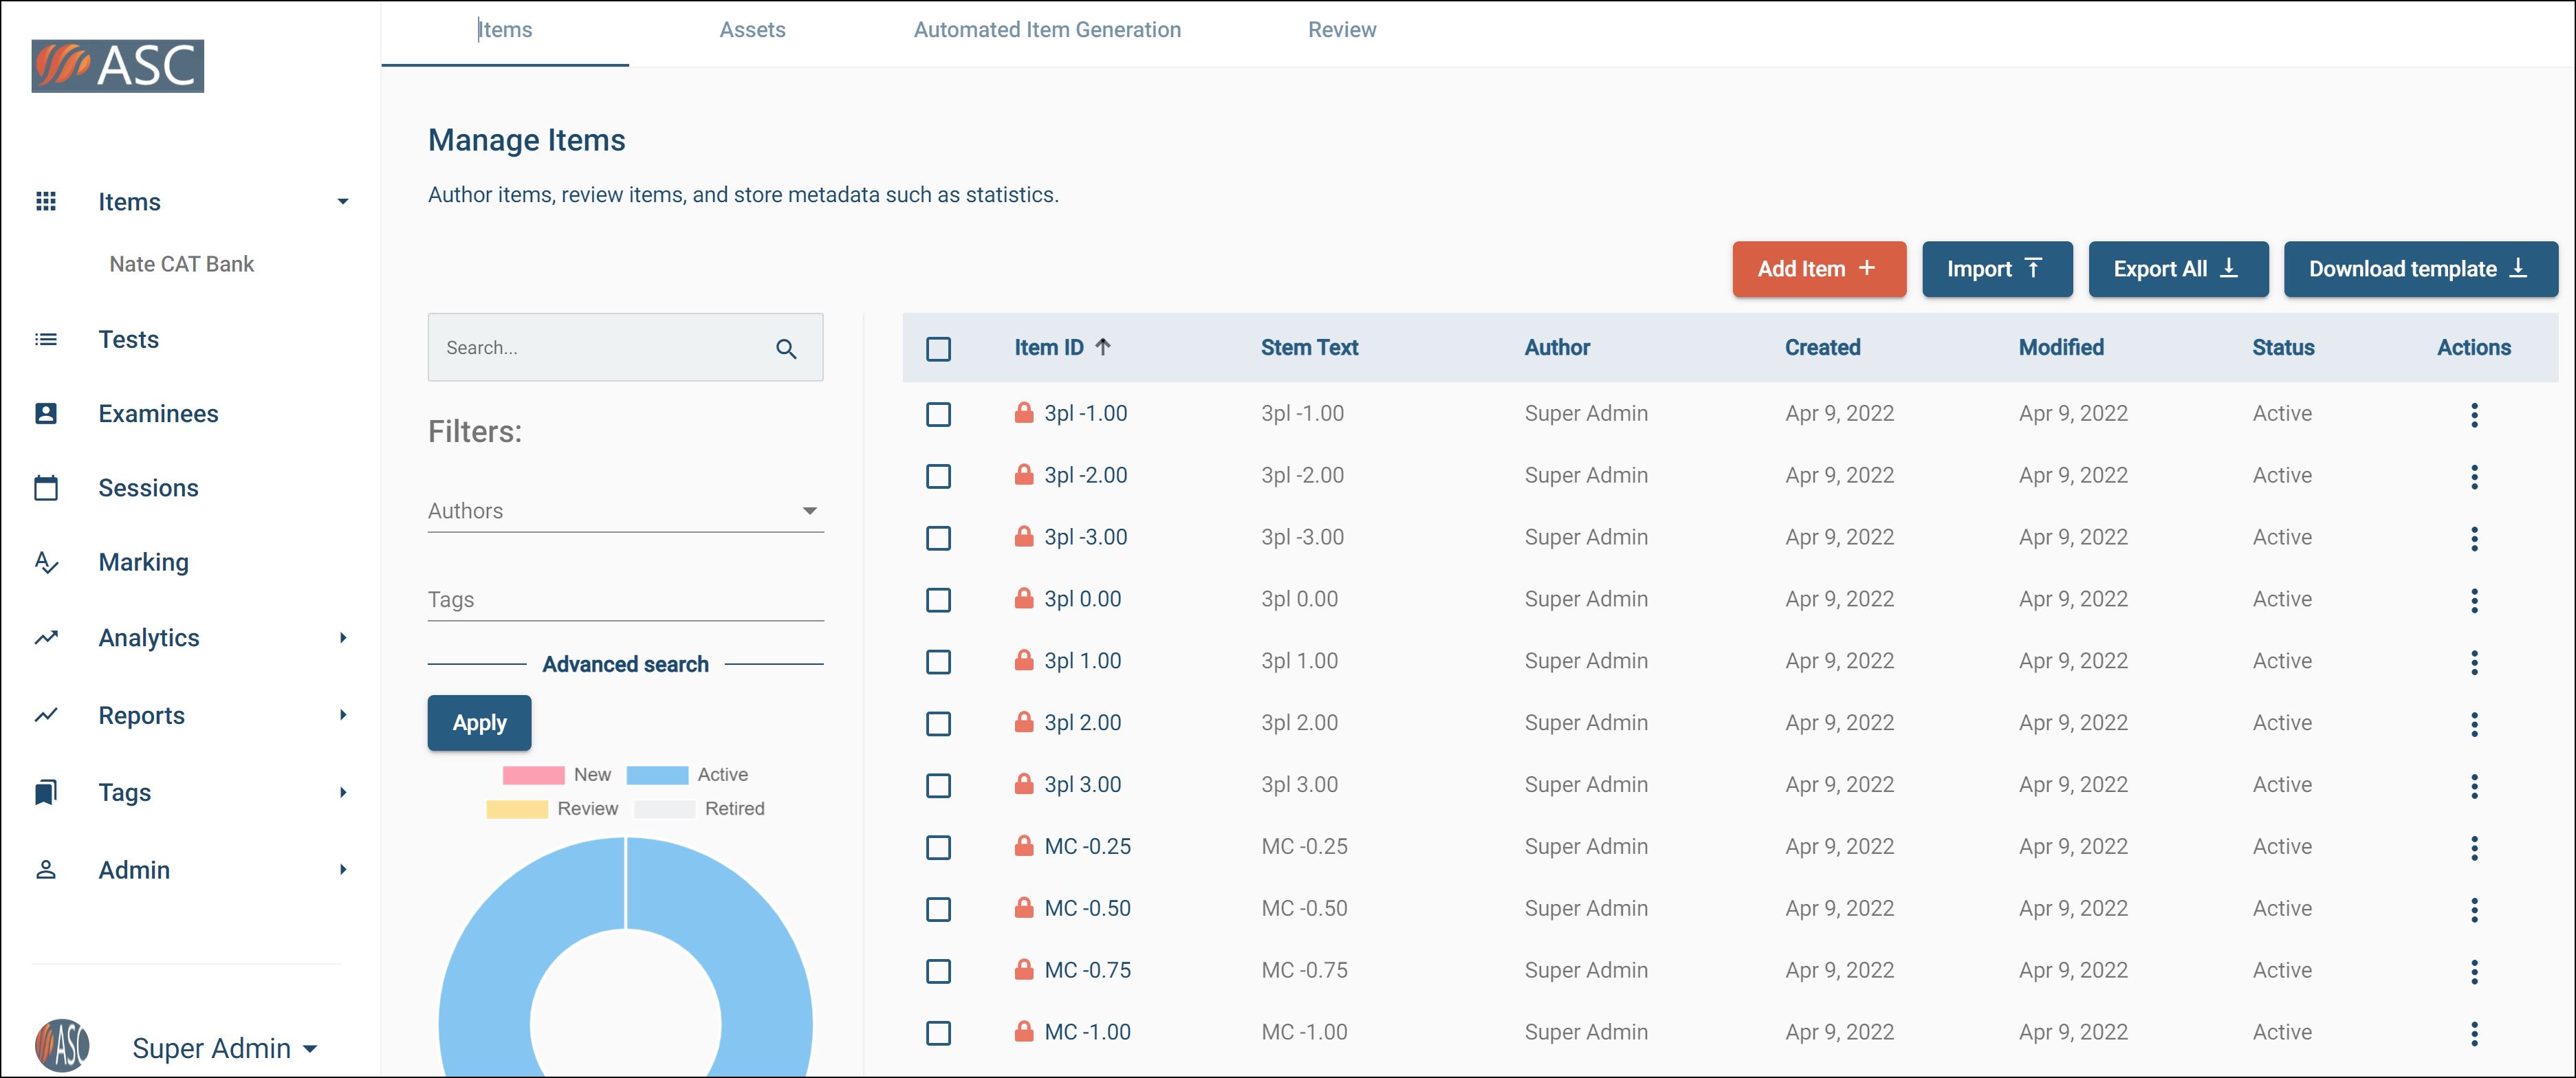The image size is (2576, 1078).
Task: Click the Marking sidebar icon
Action: 46,562
